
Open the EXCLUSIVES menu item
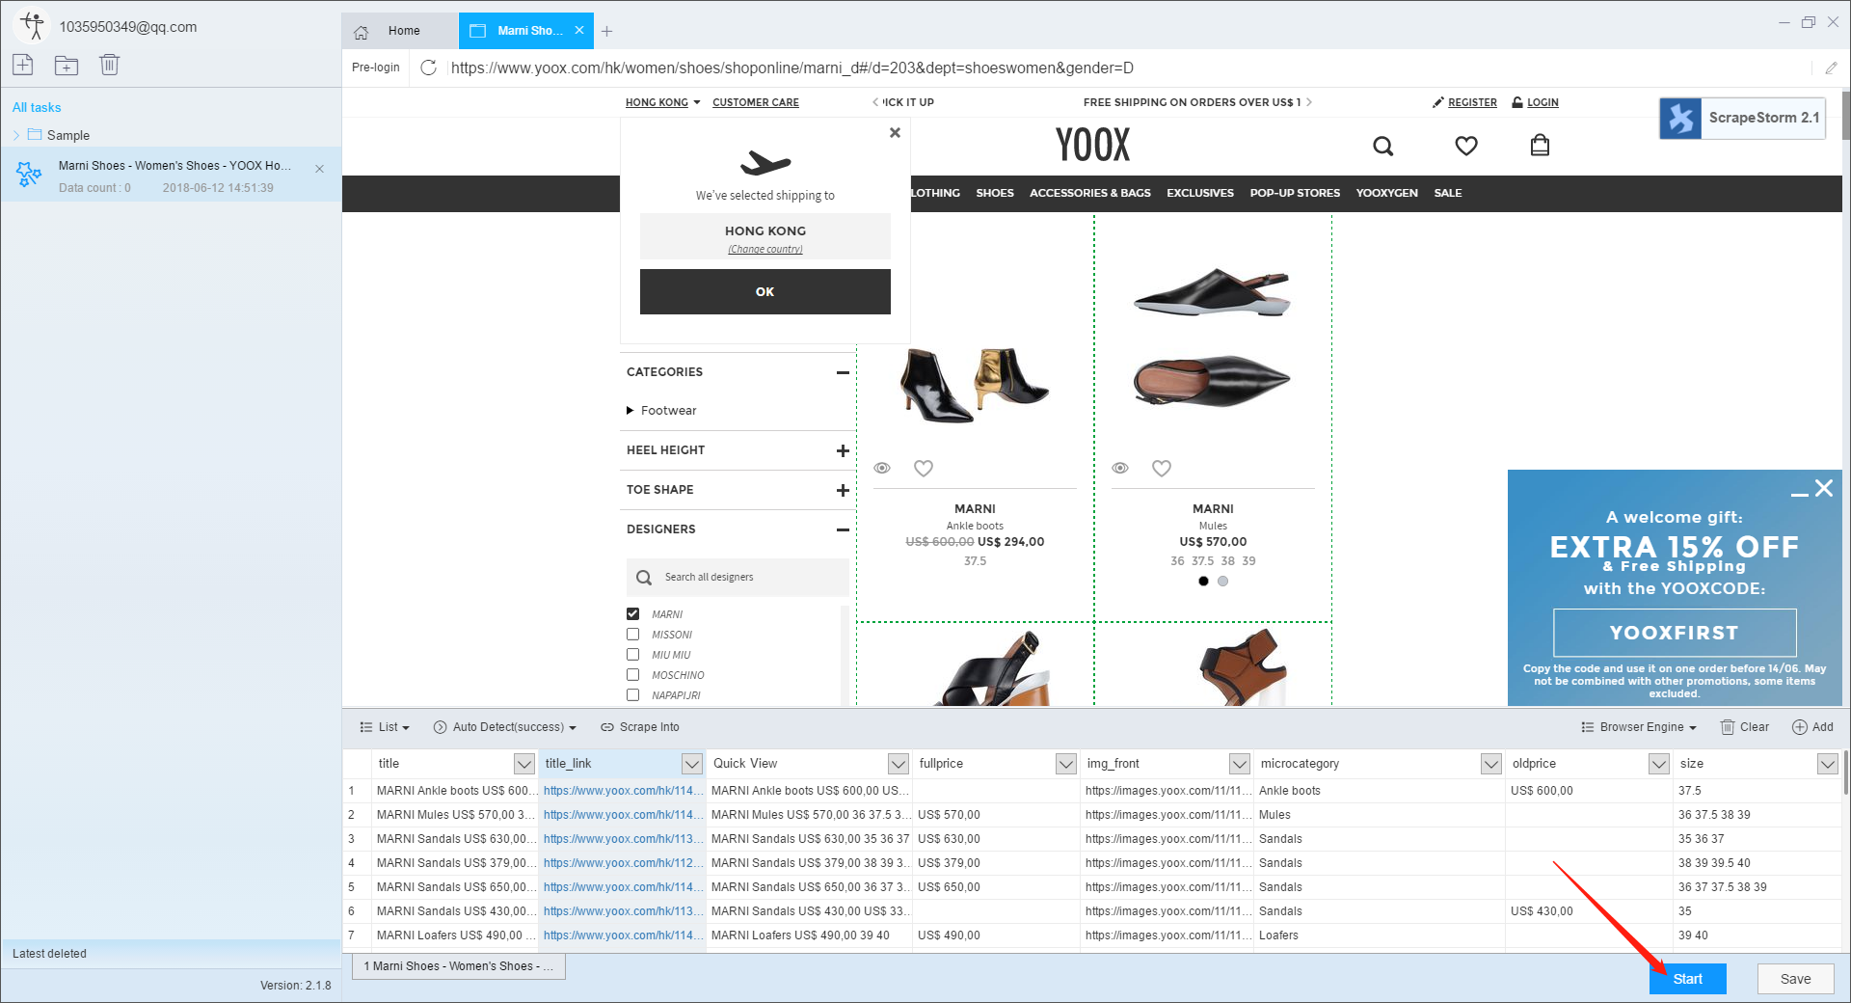point(1200,193)
